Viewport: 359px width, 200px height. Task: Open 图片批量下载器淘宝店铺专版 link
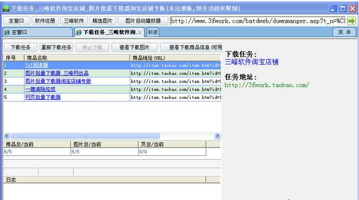click(x=58, y=81)
